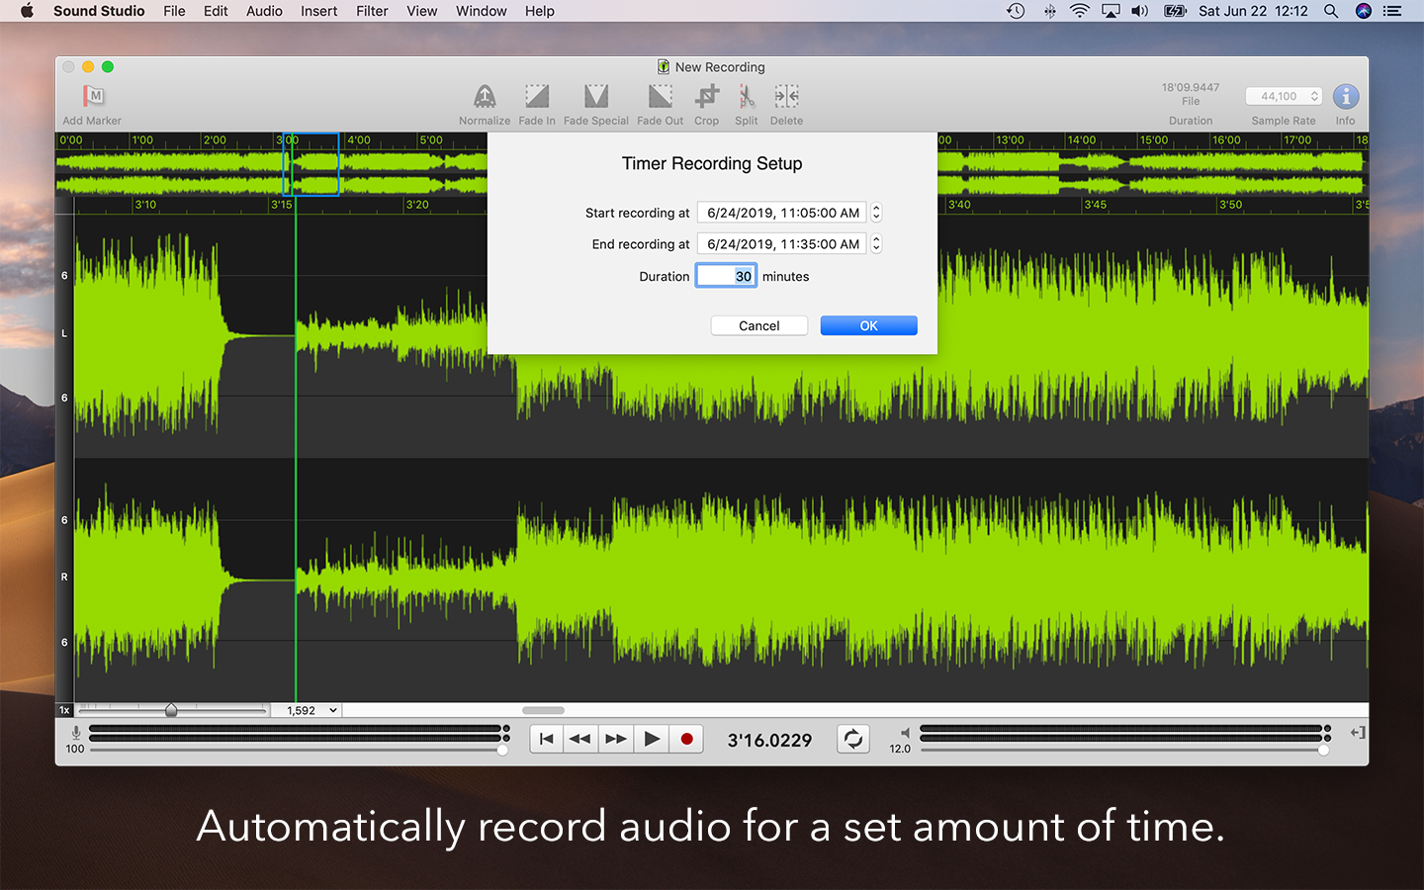Screen dimensions: 1424x890
Task: Open the zoom level 1,592 dropdown
Action: click(x=308, y=710)
